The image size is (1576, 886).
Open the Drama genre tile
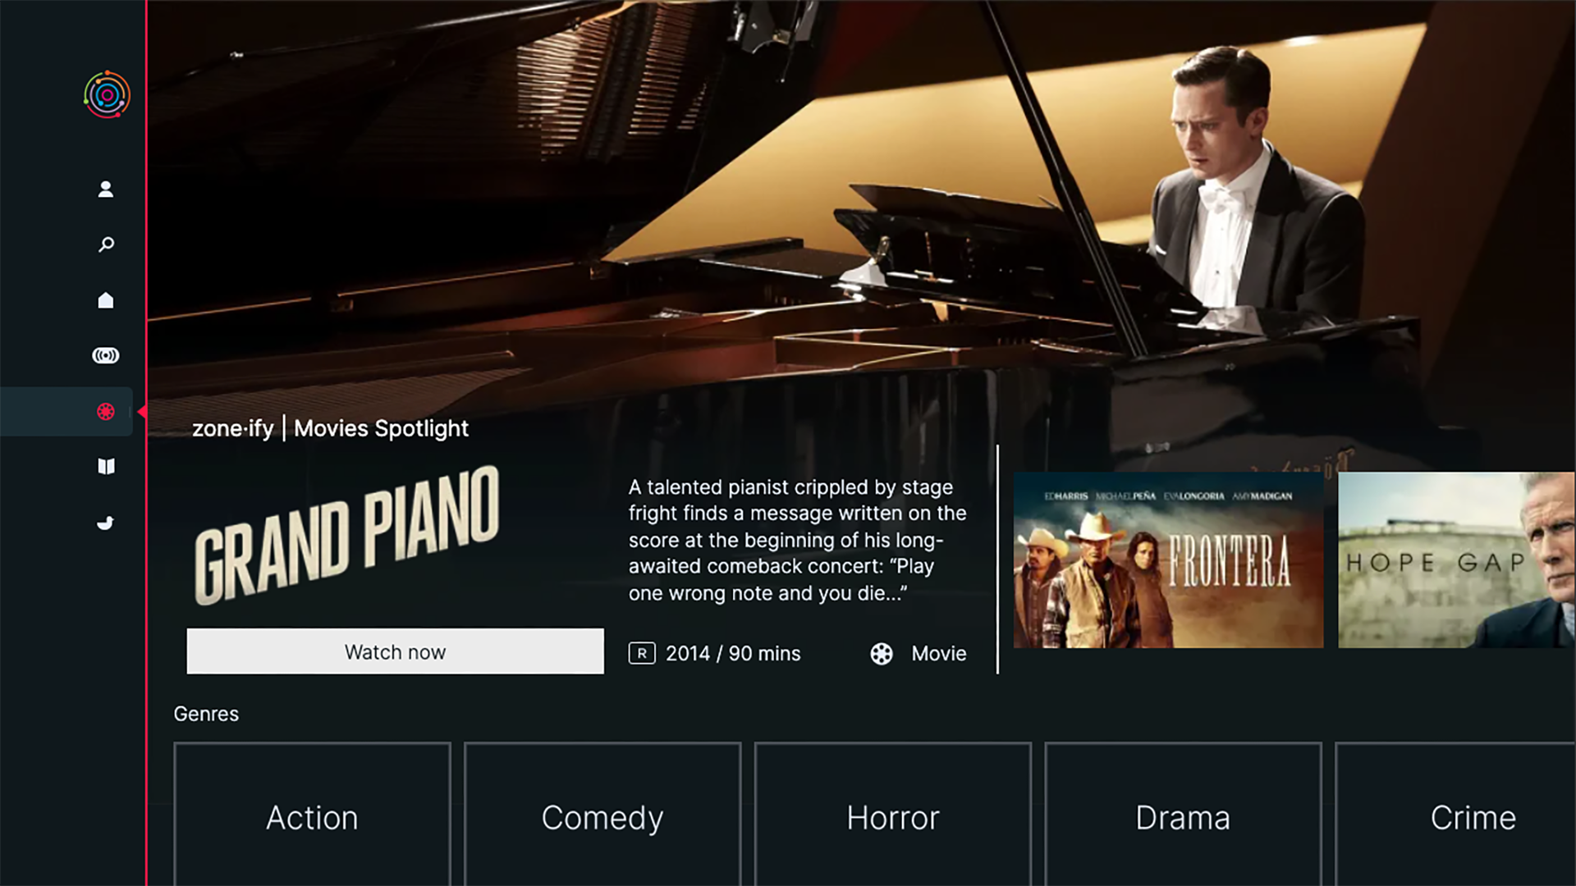[1183, 814]
